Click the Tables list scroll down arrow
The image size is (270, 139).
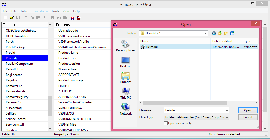coord(50,128)
